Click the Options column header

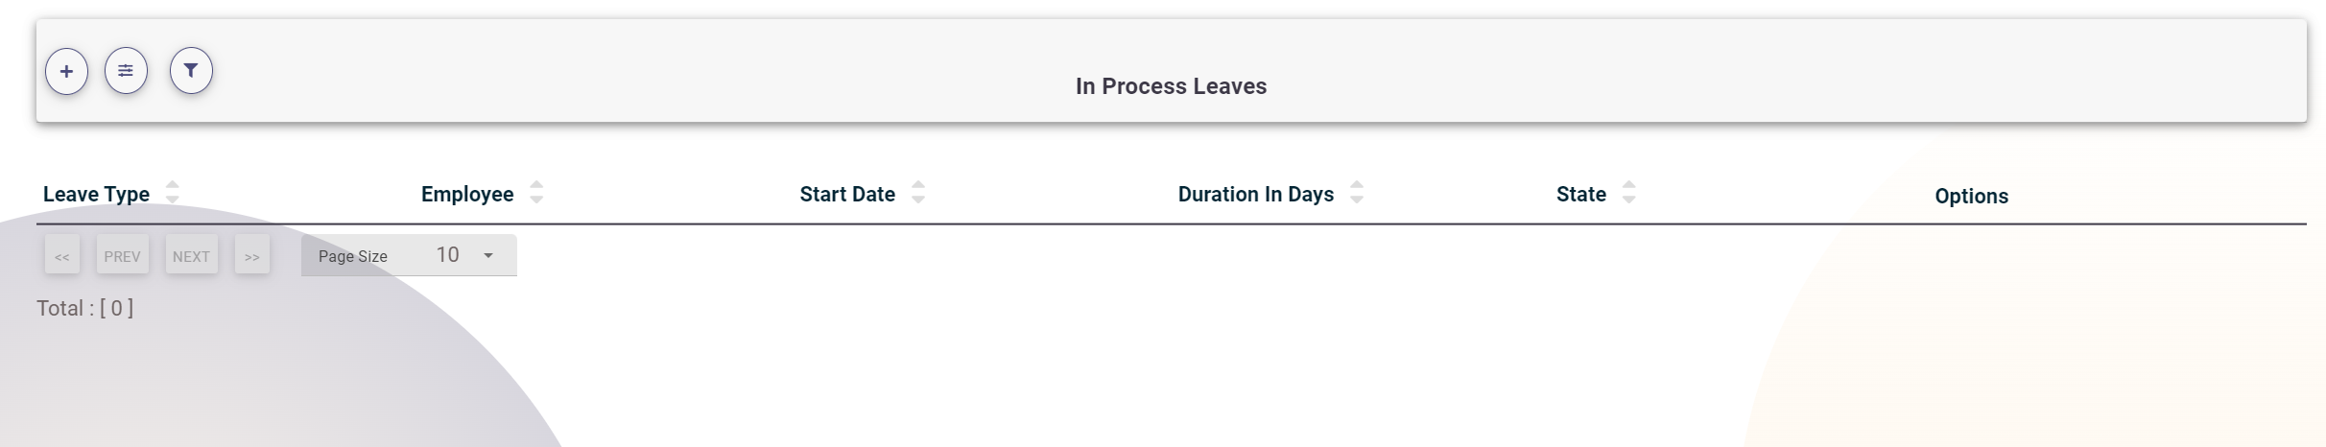pyautogui.click(x=1971, y=196)
